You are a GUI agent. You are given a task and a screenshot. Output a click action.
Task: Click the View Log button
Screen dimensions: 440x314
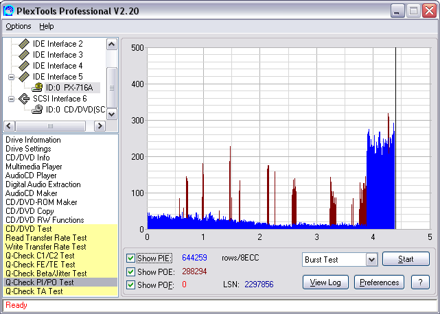pos(325,282)
